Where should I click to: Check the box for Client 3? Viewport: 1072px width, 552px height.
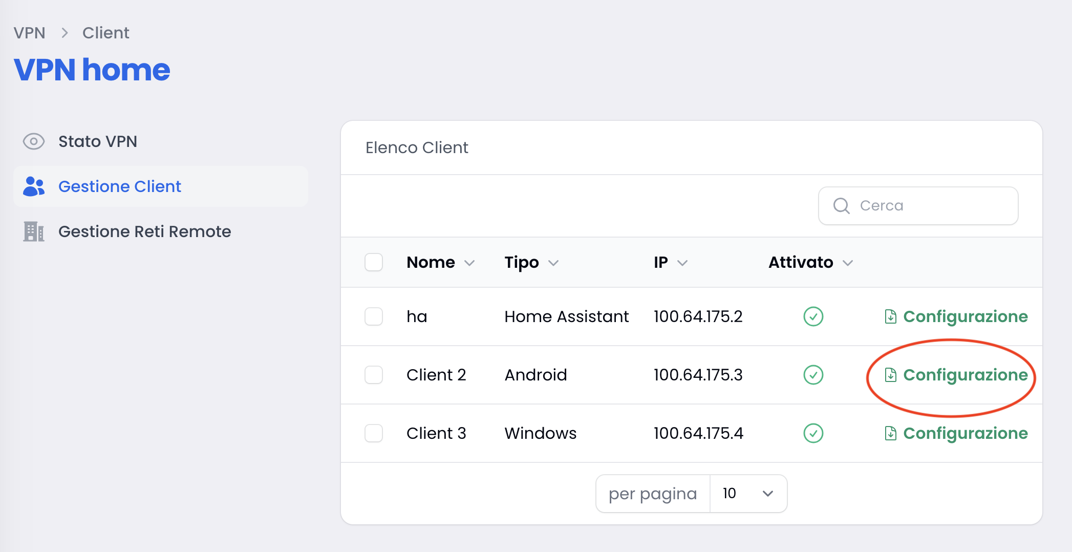click(x=374, y=433)
